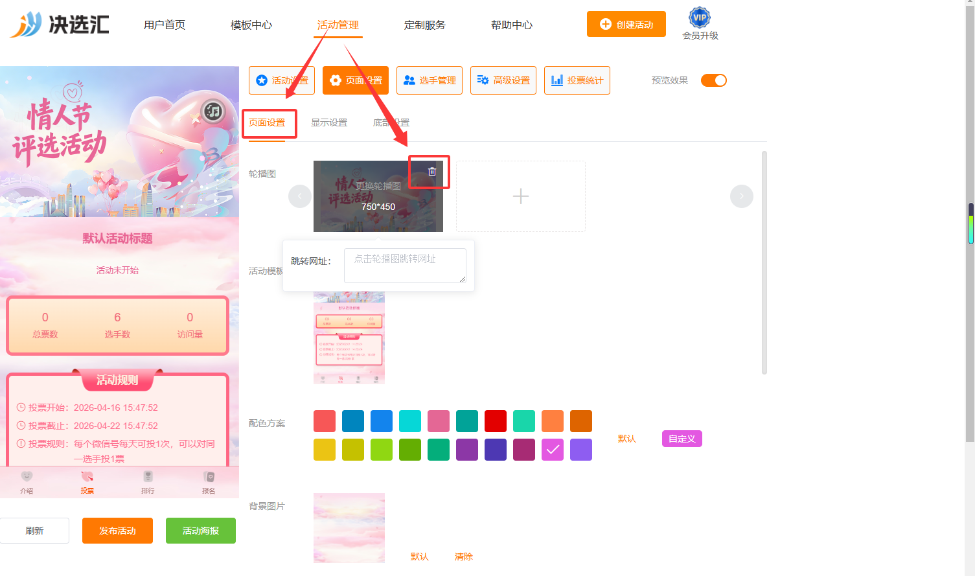The width and height of the screenshot is (975, 576).
Task: Go to next carousel image arrow
Action: click(x=742, y=196)
